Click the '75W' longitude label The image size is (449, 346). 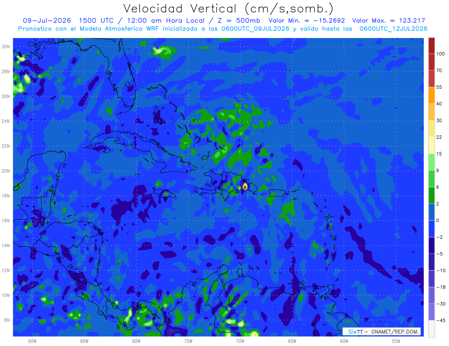[188, 341]
